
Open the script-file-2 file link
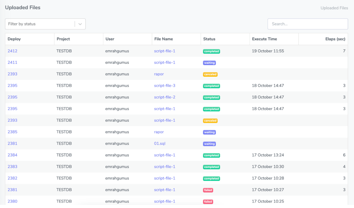pos(165,97)
